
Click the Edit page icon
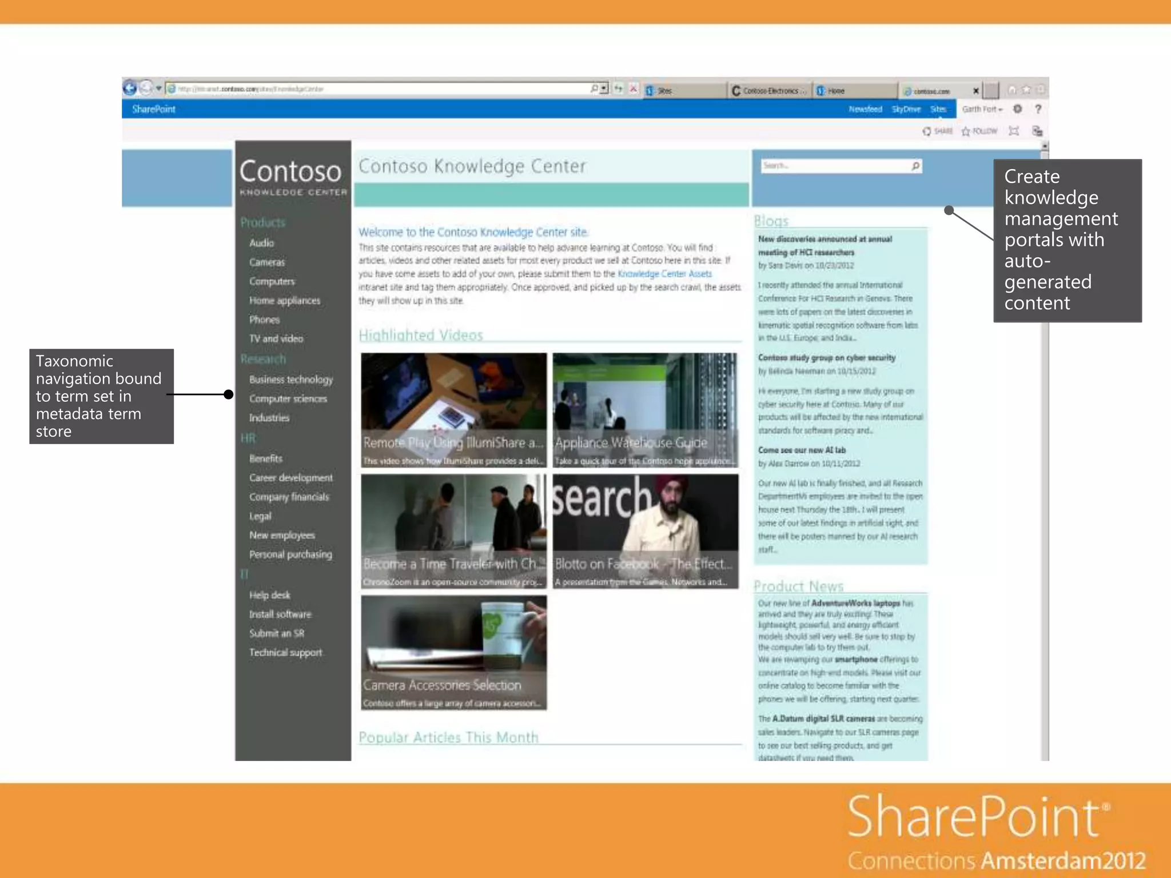pos(1037,131)
